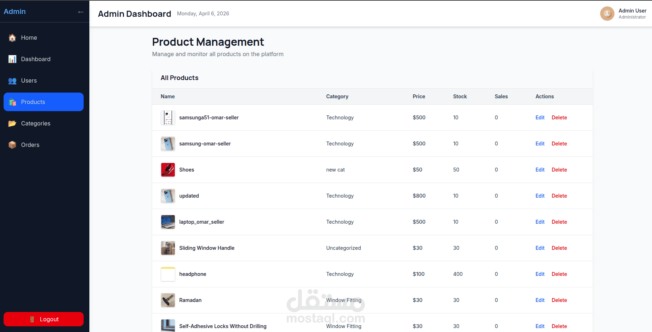Edit the samsunga51-omar-seller product

click(540, 118)
